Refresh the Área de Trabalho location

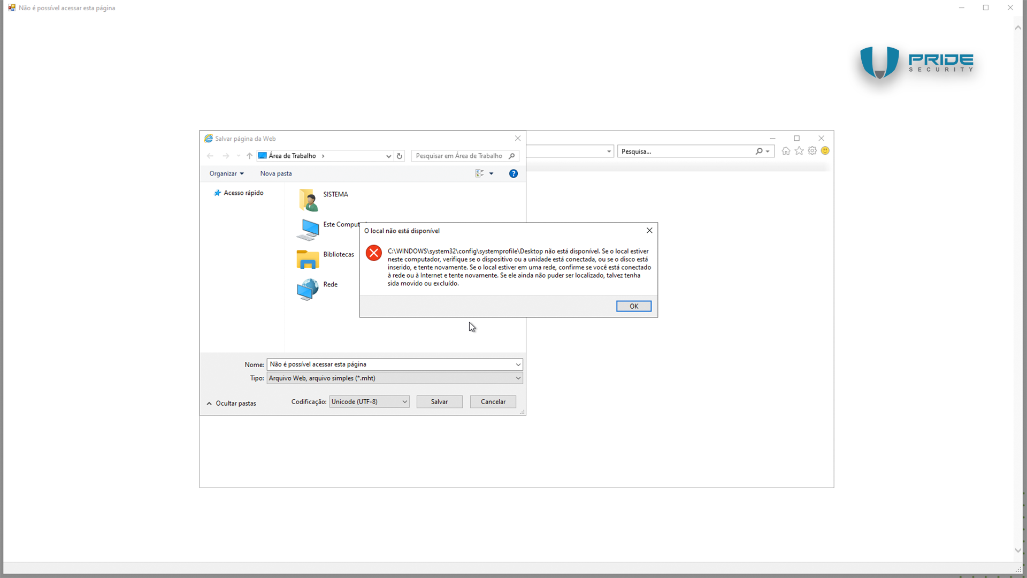[x=400, y=156]
